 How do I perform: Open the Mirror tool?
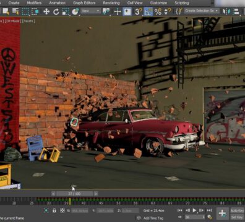[x=226, y=11]
